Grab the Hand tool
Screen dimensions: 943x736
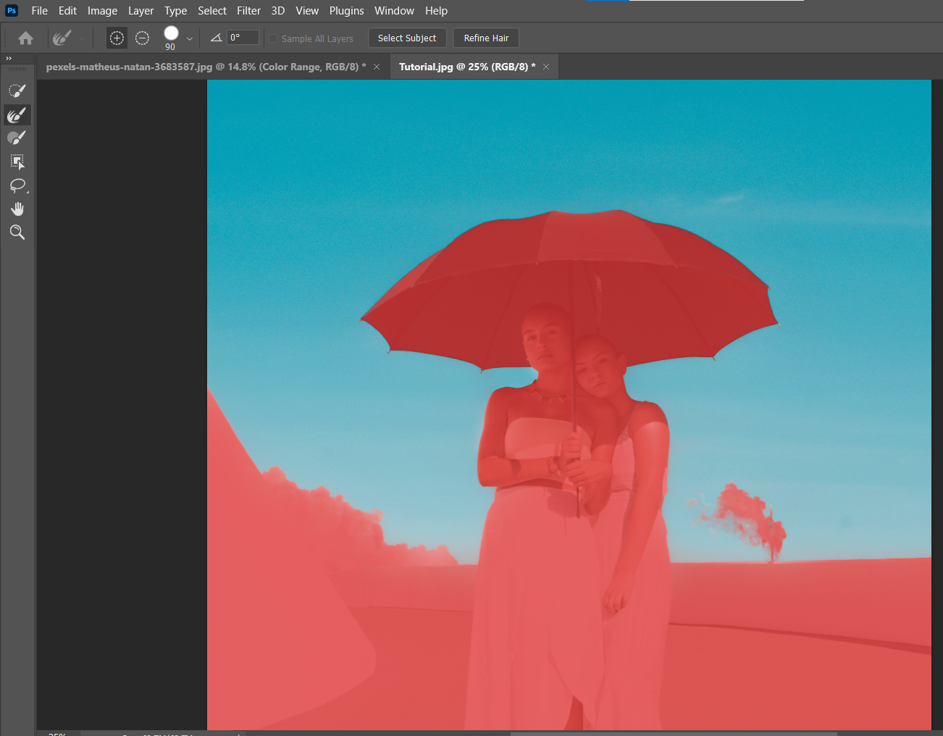pyautogui.click(x=16, y=209)
